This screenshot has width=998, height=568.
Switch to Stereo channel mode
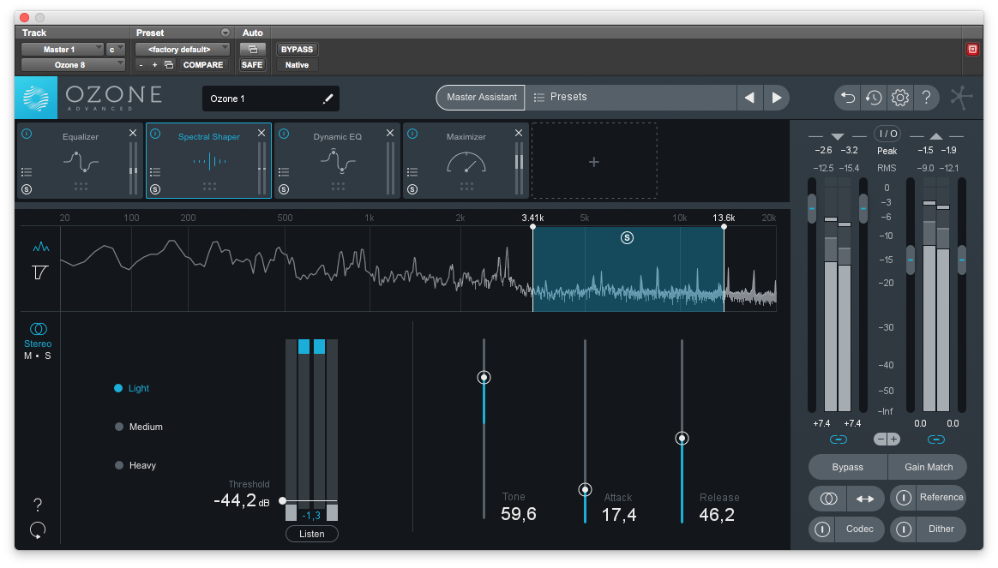coord(38,335)
